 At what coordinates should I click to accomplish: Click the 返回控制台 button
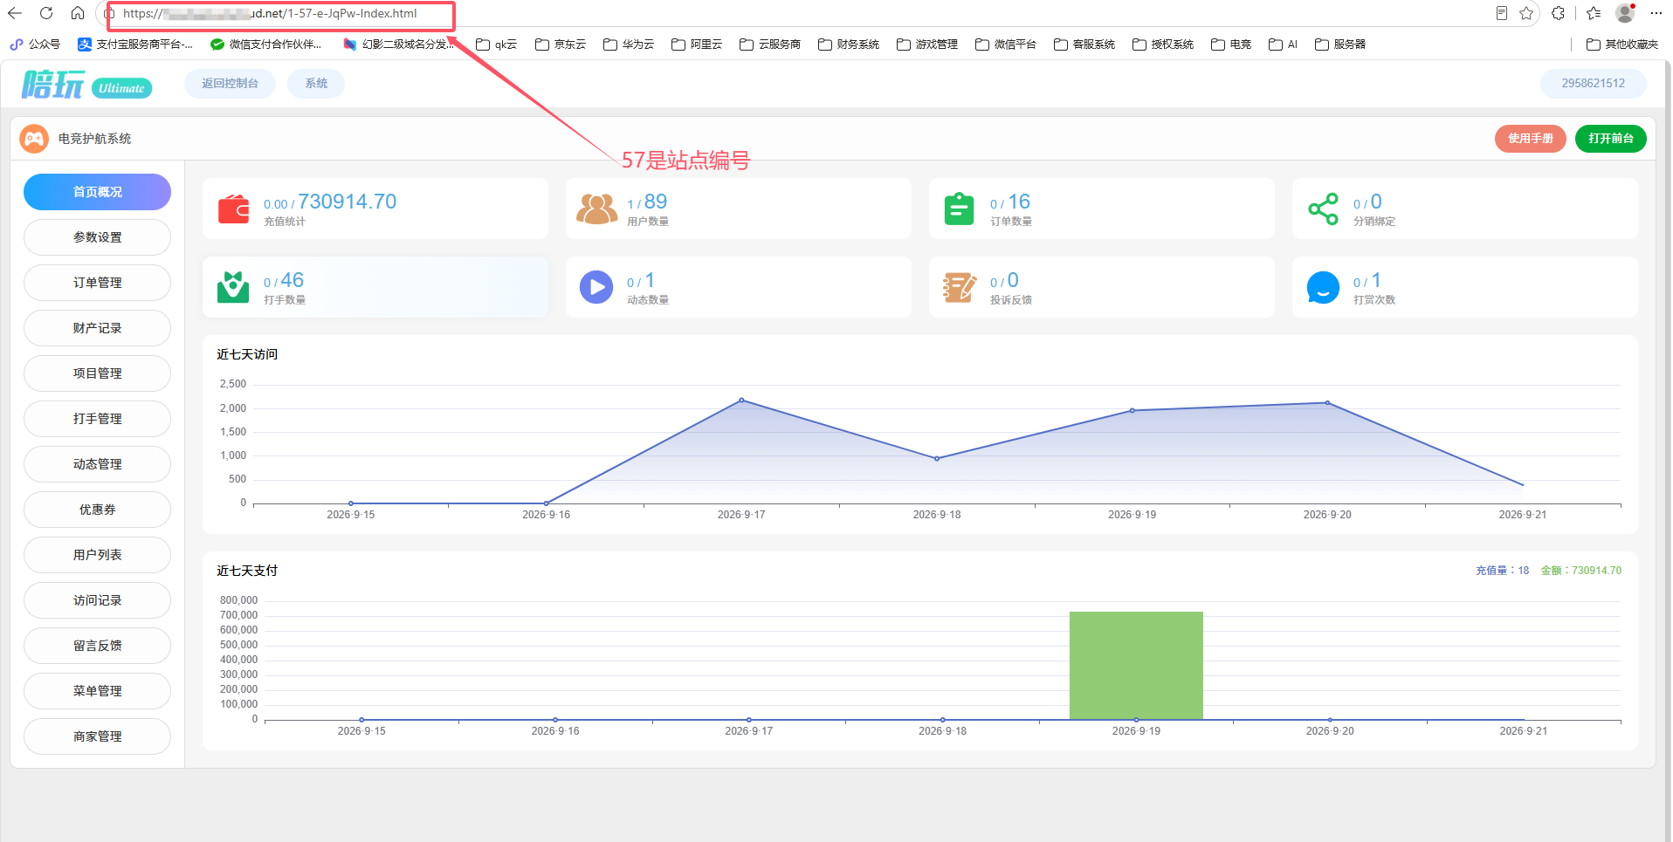click(x=230, y=84)
